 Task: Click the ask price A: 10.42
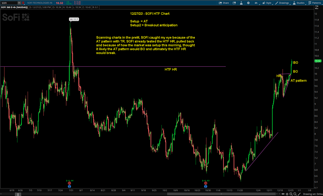(x=77, y=4)
